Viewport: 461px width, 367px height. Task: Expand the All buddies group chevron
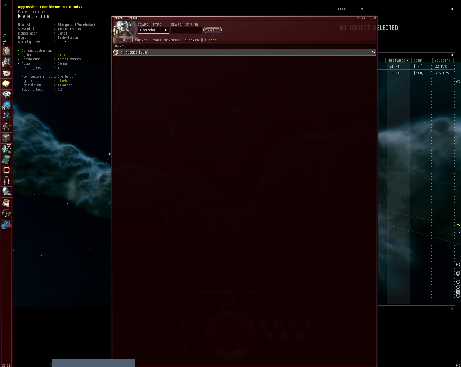click(373, 53)
